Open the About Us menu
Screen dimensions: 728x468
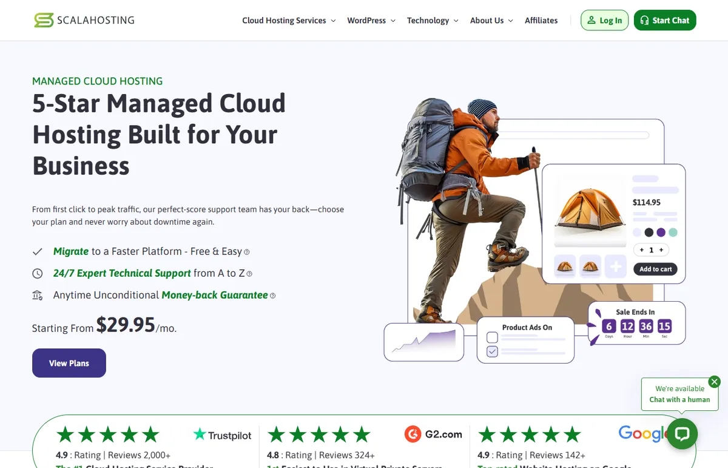pos(491,20)
